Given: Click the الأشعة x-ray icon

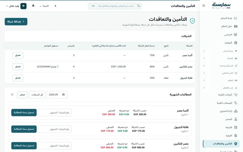Looking at the screenshot, I should [x=236, y=127].
